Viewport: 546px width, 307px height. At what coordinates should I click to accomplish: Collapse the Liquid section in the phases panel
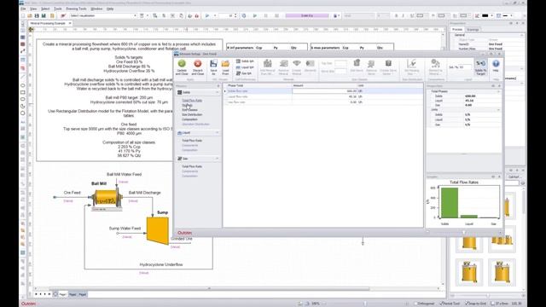[x=217, y=133]
